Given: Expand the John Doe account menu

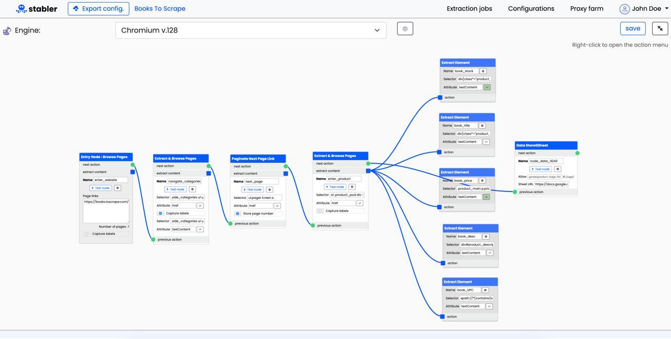Looking at the screenshot, I should point(644,9).
